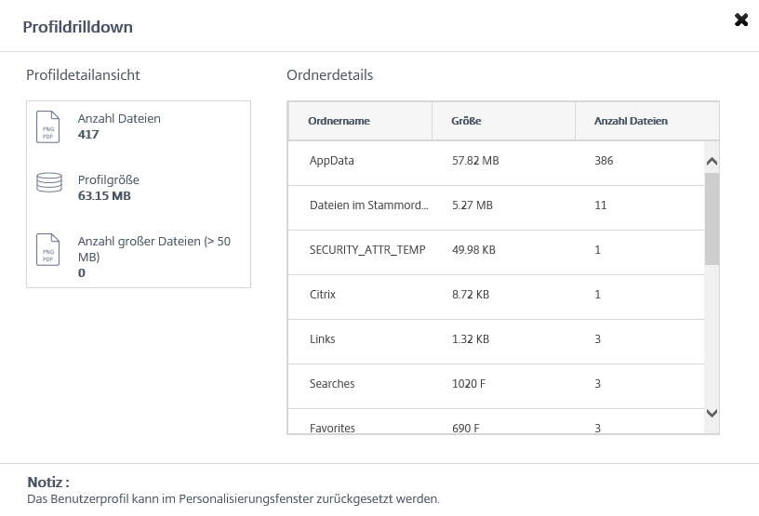Click the file icon beside Anzahl großer Dateien
This screenshot has height=516, width=759.
click(x=47, y=249)
